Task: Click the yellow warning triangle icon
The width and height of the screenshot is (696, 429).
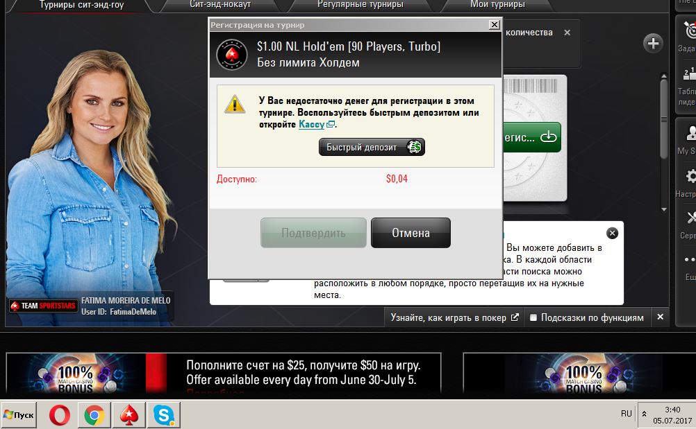Action: pos(235,104)
